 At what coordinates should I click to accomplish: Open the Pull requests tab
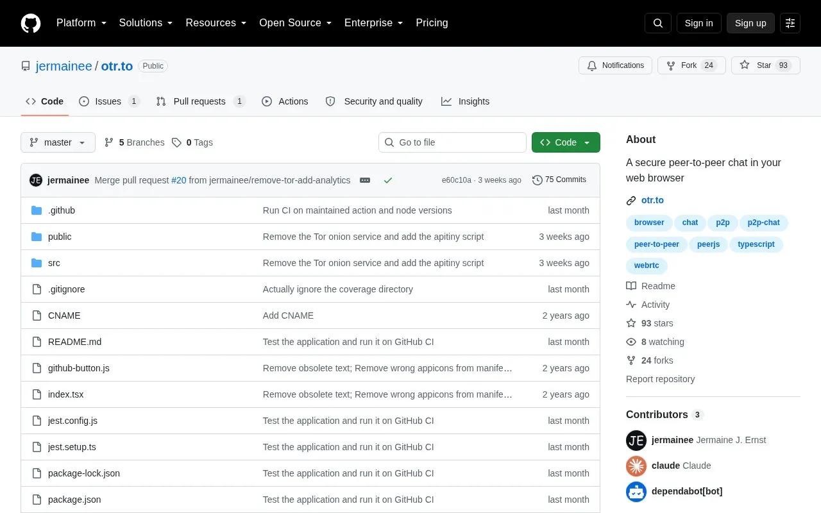pos(201,101)
